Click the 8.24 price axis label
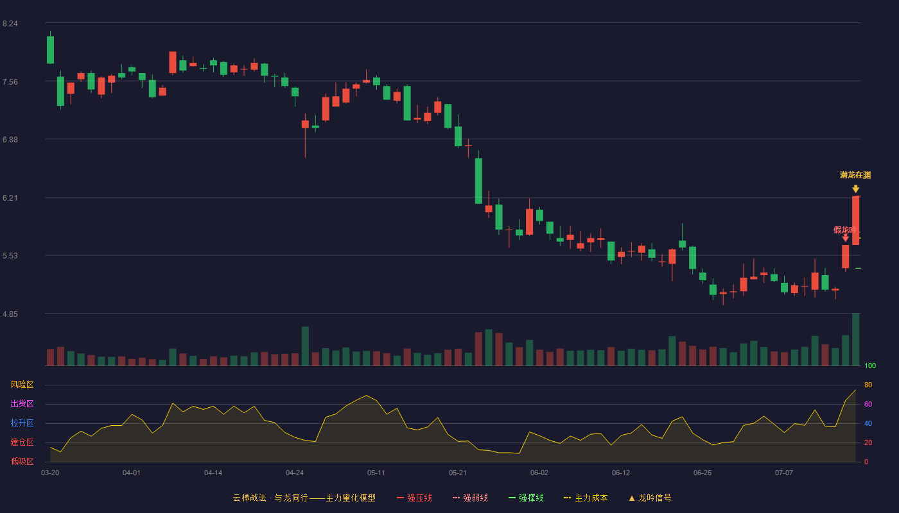 10,24
